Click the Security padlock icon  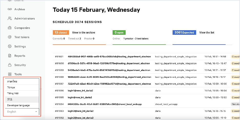click(10, 65)
